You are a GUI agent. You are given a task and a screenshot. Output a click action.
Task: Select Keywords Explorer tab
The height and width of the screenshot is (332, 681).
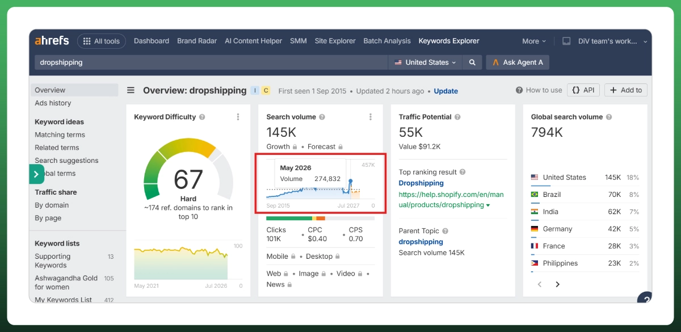(449, 41)
